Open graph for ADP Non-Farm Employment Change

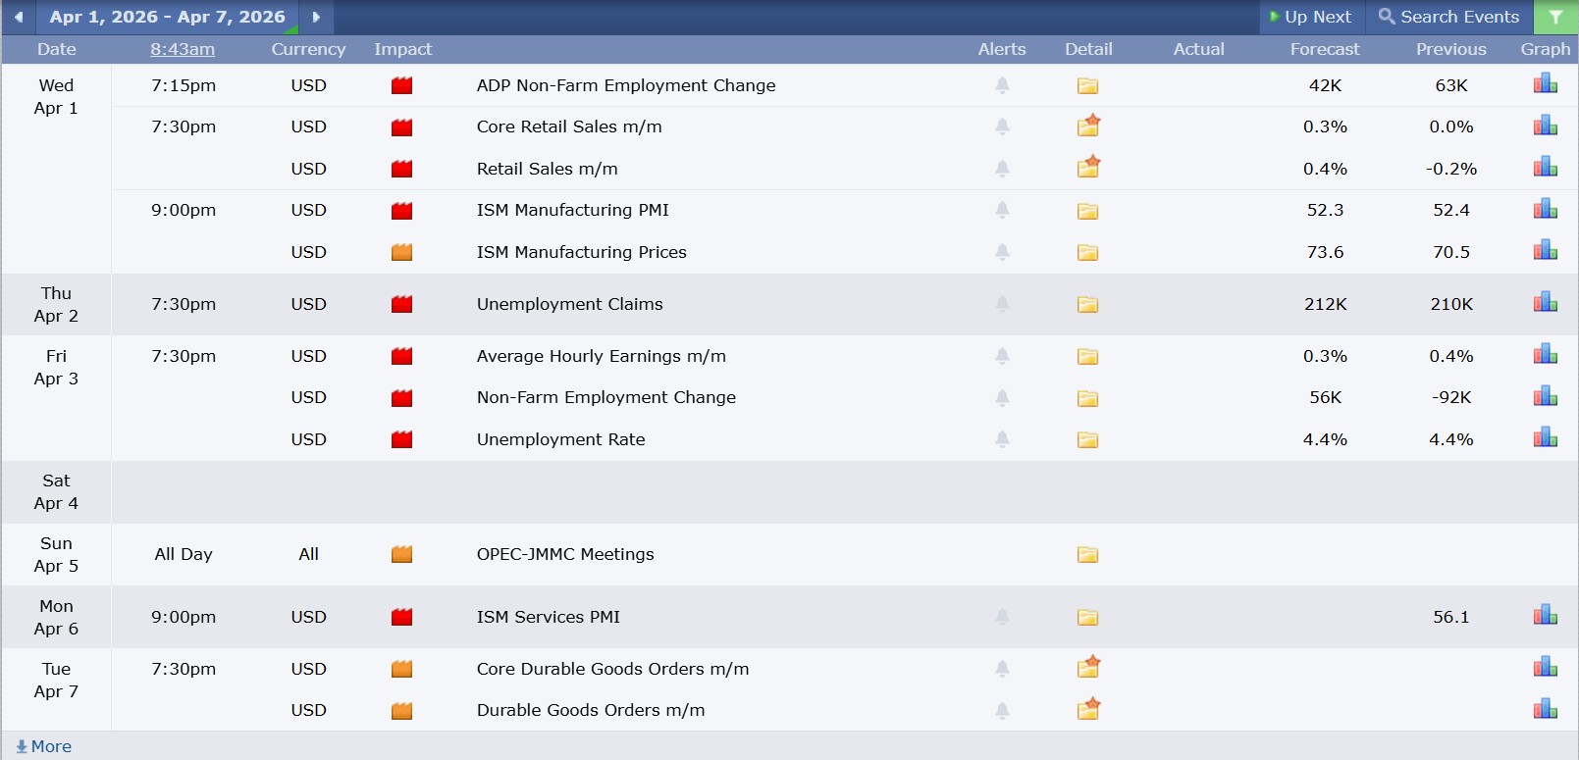pos(1546,84)
